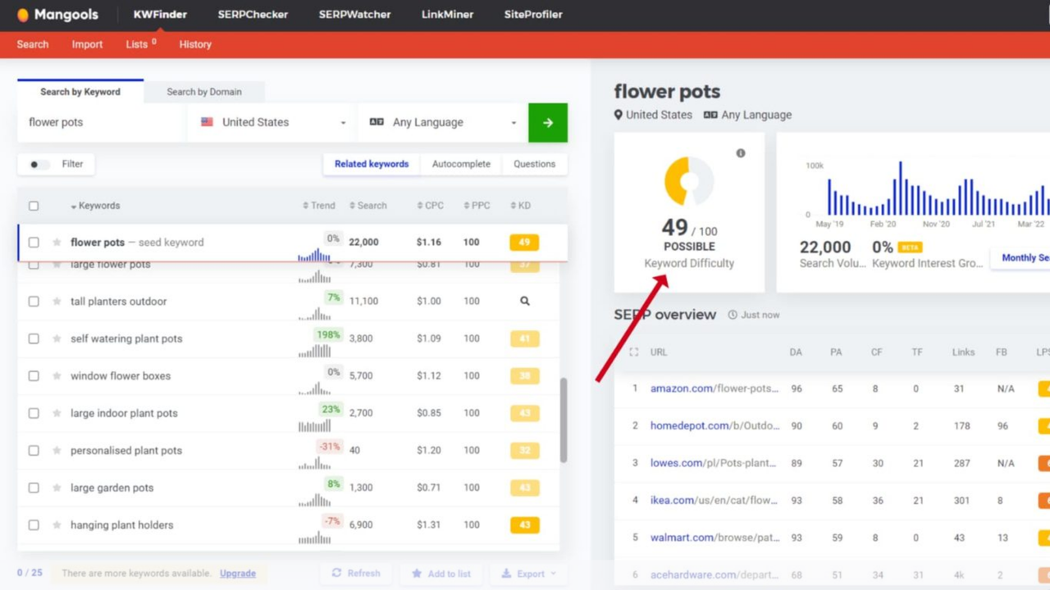1050x590 pixels.
Task: Check the select-all keywords checkbox
Action: pyautogui.click(x=34, y=206)
